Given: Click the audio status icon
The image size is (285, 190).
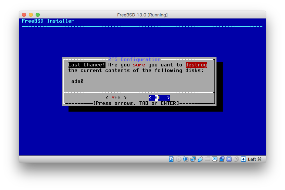Looking at the screenshot, I should pos(186,159).
